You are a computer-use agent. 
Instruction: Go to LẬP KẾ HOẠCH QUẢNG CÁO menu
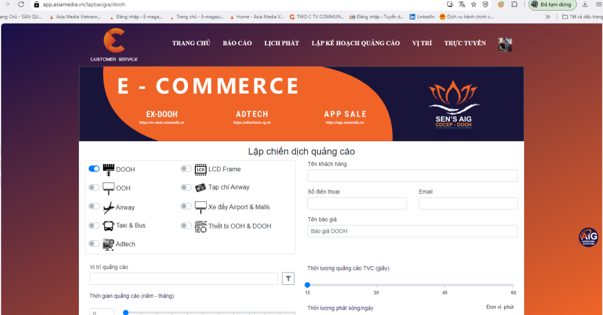tap(356, 43)
